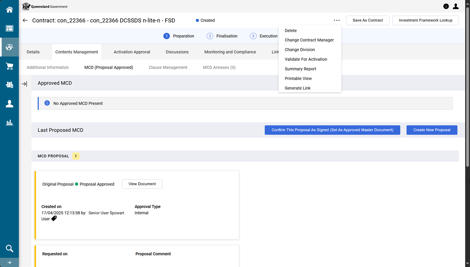Open the user account icon top right
470x267 pixels.
(x=456, y=6)
